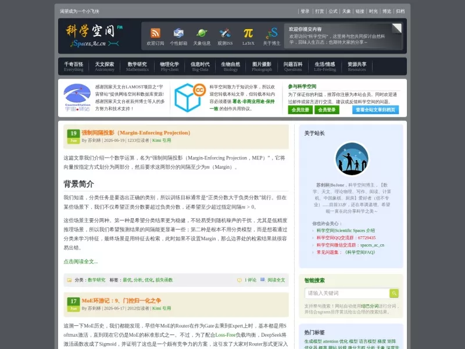Image resolution: width=465 pixels, height=349 pixels.
Task: Click the 生成模型 hot tag
Action: pyautogui.click(x=313, y=341)
